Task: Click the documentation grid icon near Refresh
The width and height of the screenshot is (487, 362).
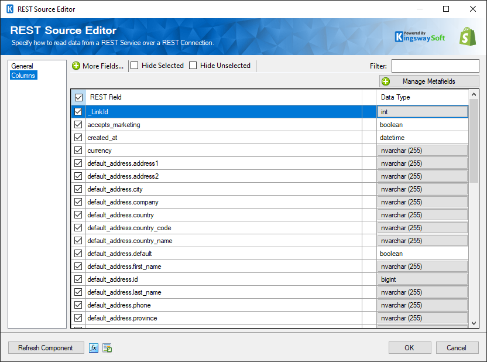Action: 107,348
